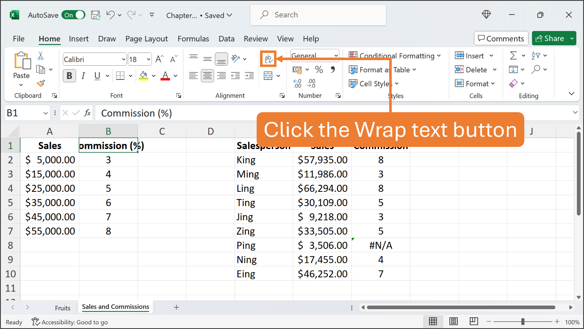Click the Decrease Decimal icon
The width and height of the screenshot is (584, 329).
[312, 83]
